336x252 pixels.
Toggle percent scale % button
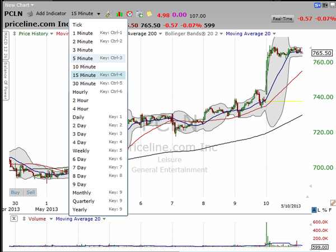[324, 209]
